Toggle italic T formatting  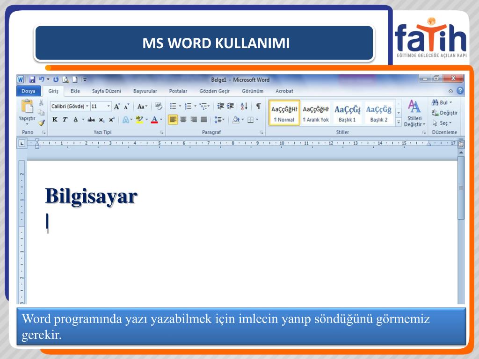pyautogui.click(x=65, y=120)
